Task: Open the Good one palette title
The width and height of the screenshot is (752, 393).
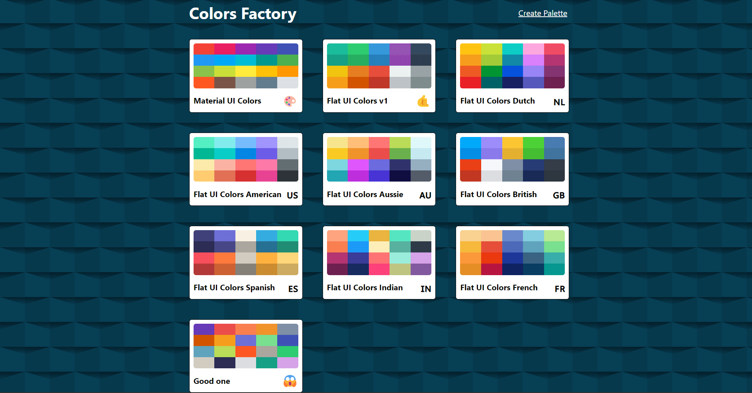Action: (212, 381)
